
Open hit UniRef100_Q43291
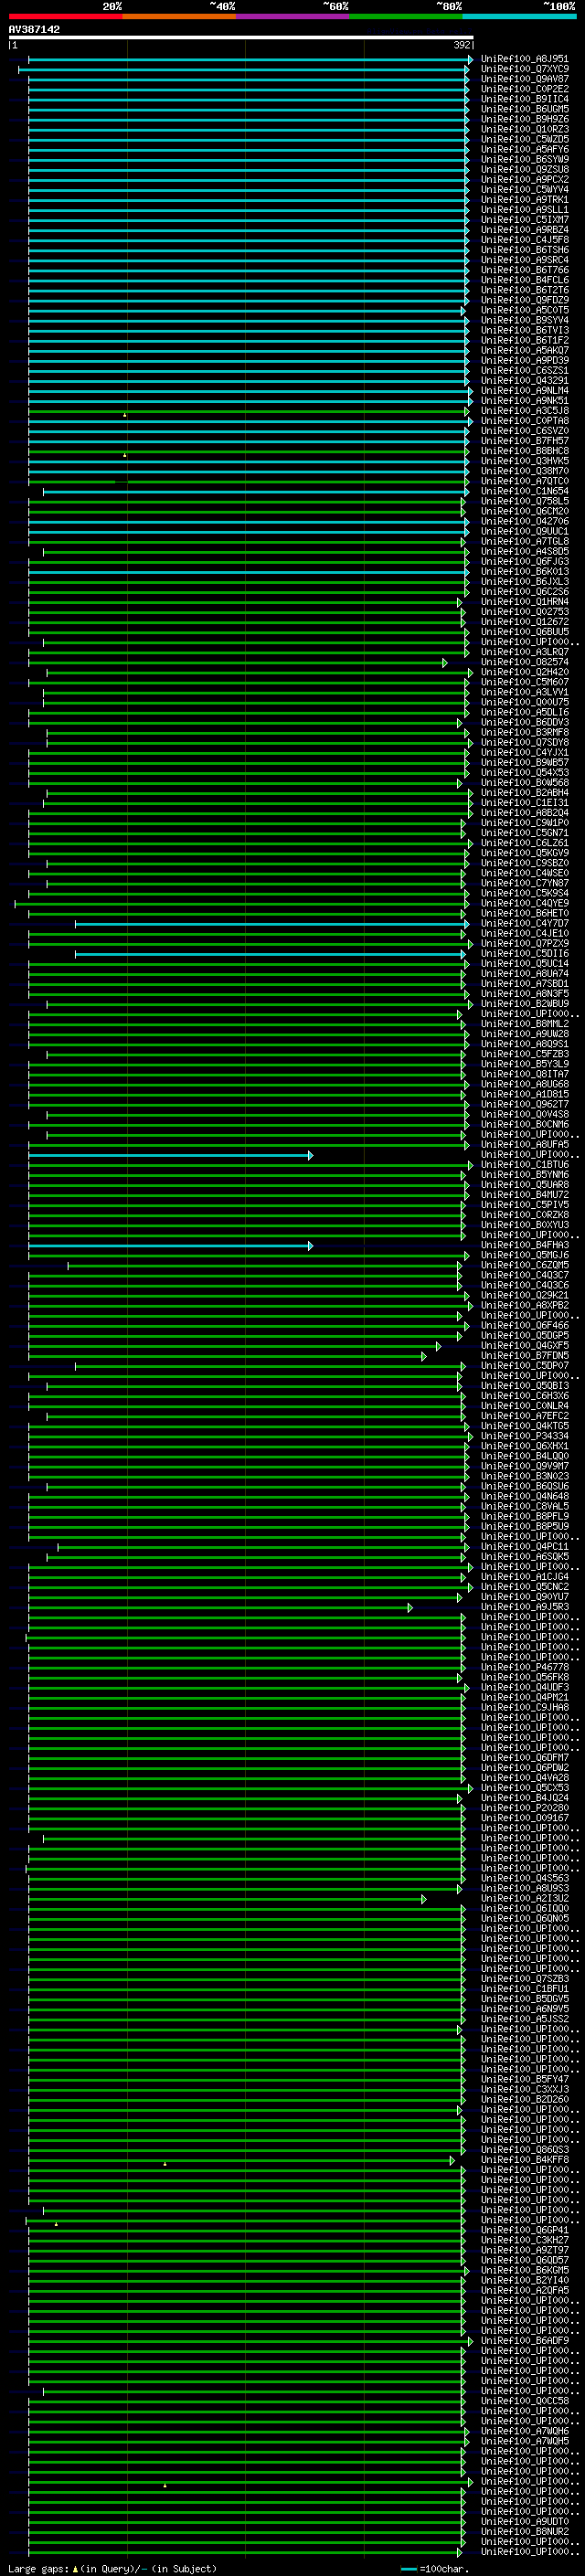pos(525,381)
